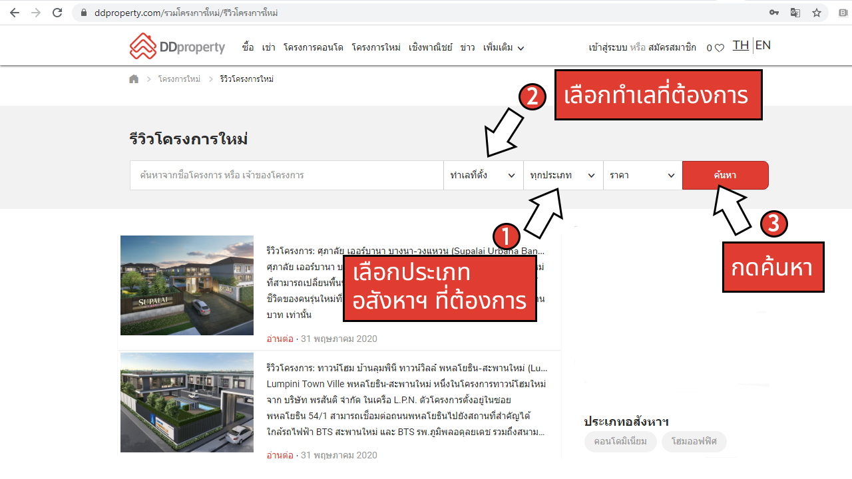Open the เชิงพาณิชย์ menu item

point(431,47)
